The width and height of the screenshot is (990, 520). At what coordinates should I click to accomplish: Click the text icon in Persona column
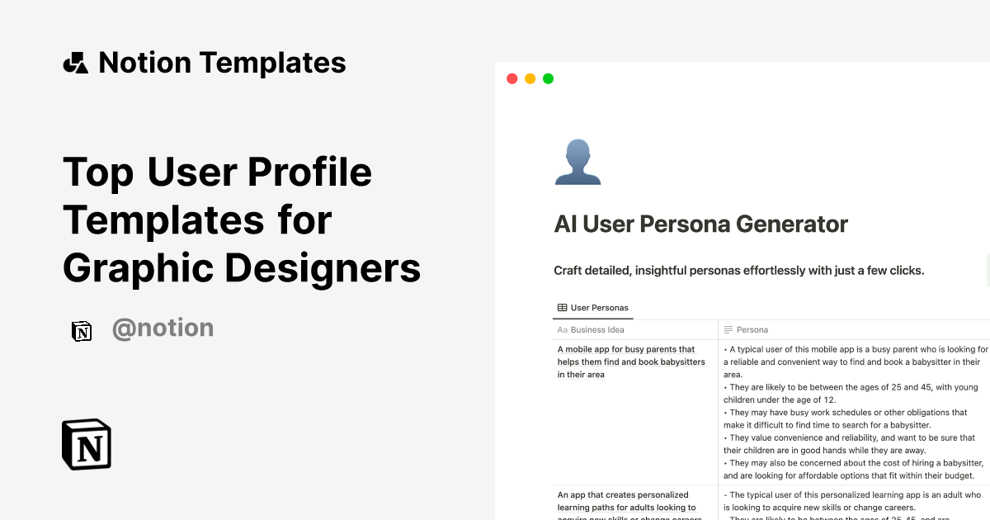[x=728, y=329]
